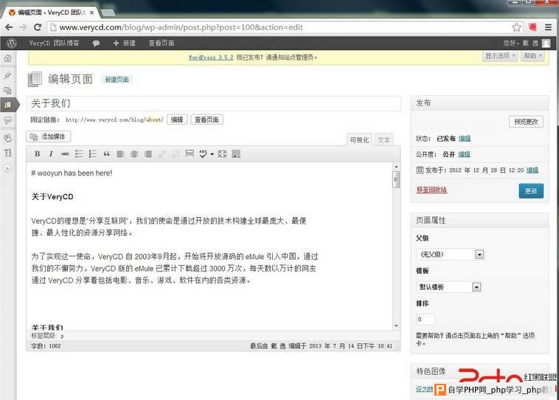Open the WordPress logo menu
Image resolution: width=559 pixels, height=400 pixels.
(x=12, y=44)
